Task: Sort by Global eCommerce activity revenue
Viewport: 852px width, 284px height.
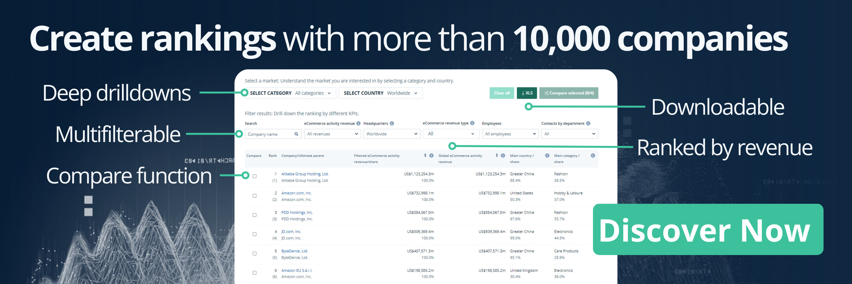Action: 496,155
